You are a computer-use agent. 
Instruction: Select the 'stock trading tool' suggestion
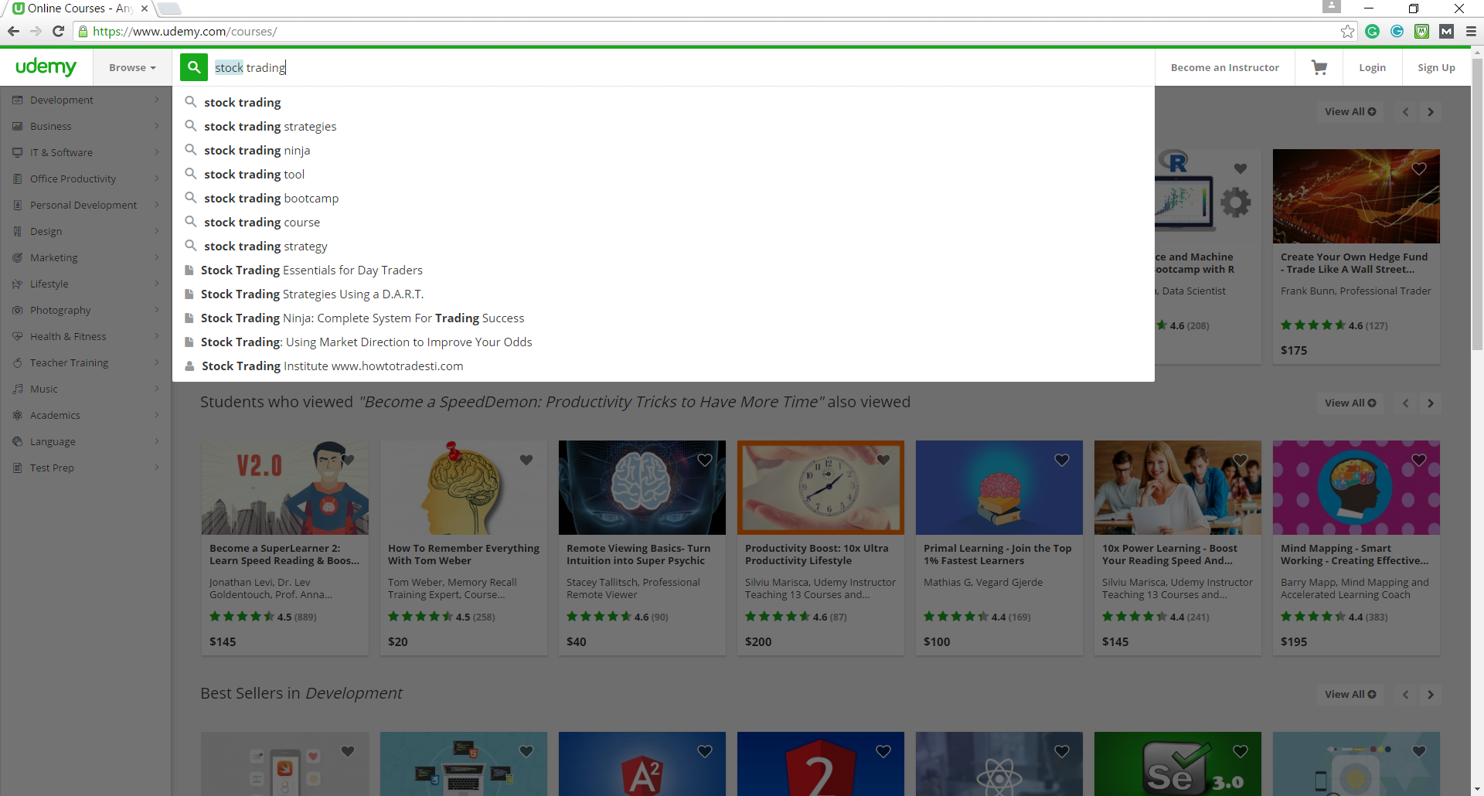click(x=663, y=174)
